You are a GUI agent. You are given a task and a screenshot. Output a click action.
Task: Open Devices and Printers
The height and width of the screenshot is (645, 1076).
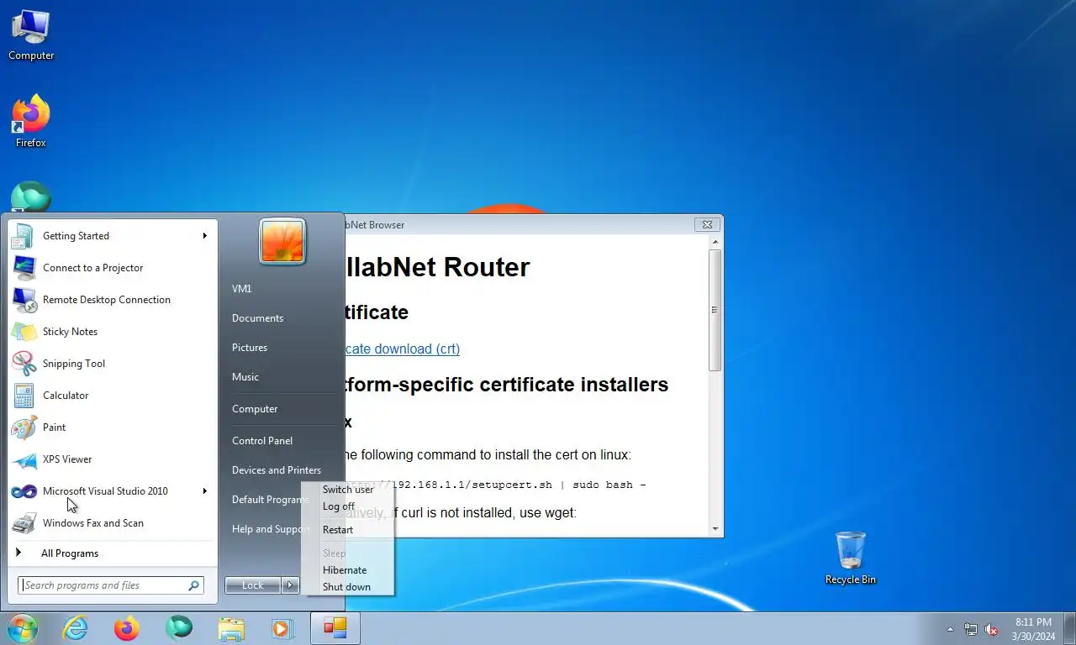(x=277, y=470)
